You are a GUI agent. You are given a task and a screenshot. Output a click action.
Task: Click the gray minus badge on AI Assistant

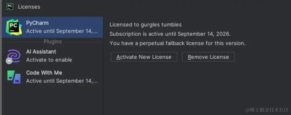point(9,61)
